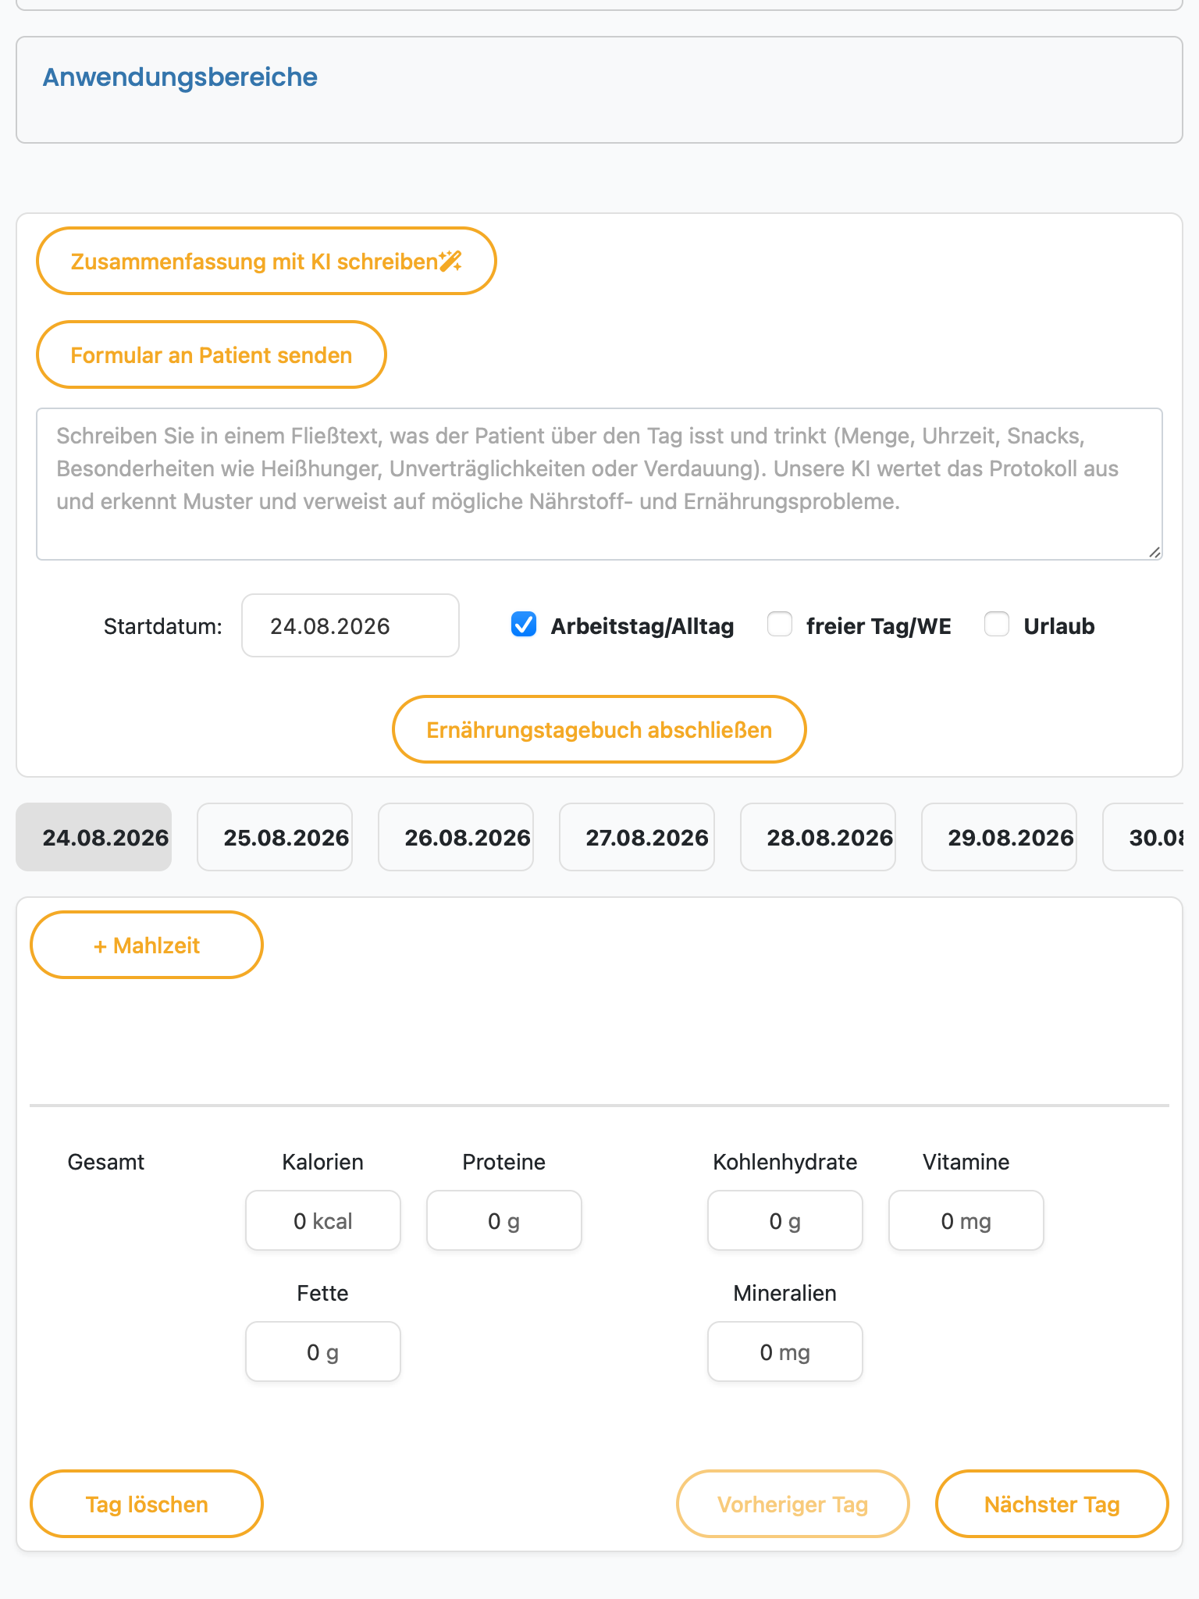The image size is (1199, 1599).
Task: Focus the food diary free-text area
Action: [599, 484]
